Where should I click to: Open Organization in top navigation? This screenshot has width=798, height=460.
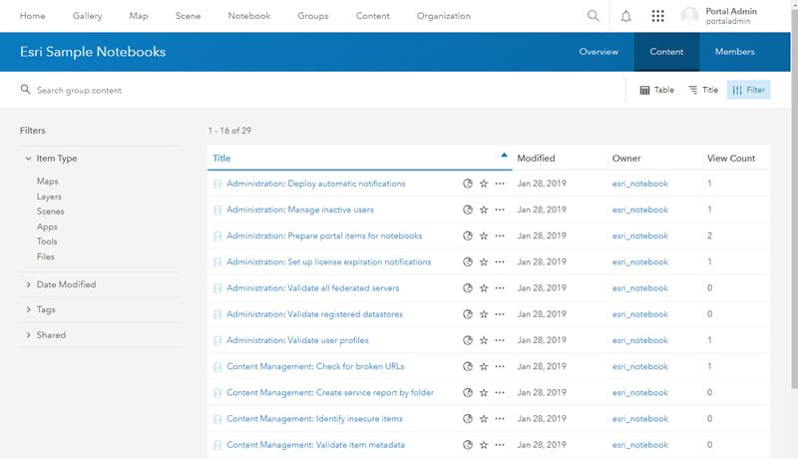tap(443, 16)
